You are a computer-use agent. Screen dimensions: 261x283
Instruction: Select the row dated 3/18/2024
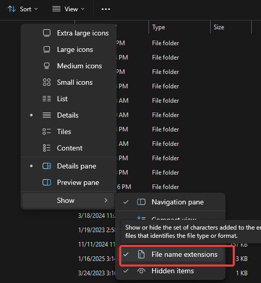point(97,216)
